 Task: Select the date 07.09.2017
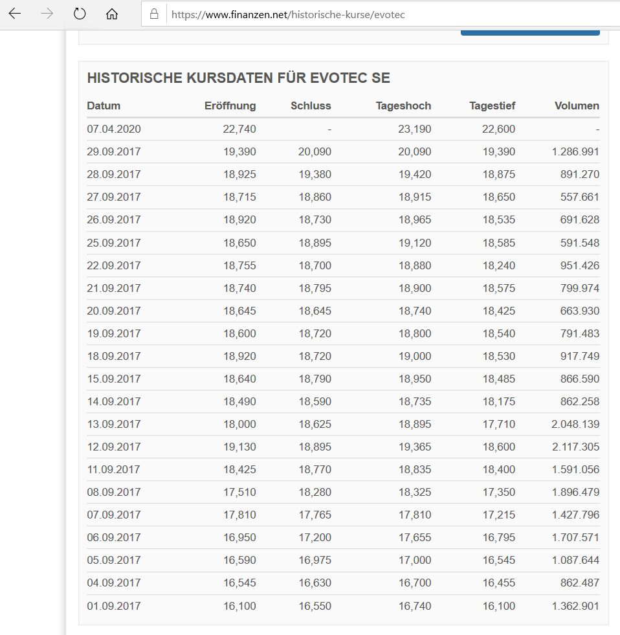pos(114,515)
